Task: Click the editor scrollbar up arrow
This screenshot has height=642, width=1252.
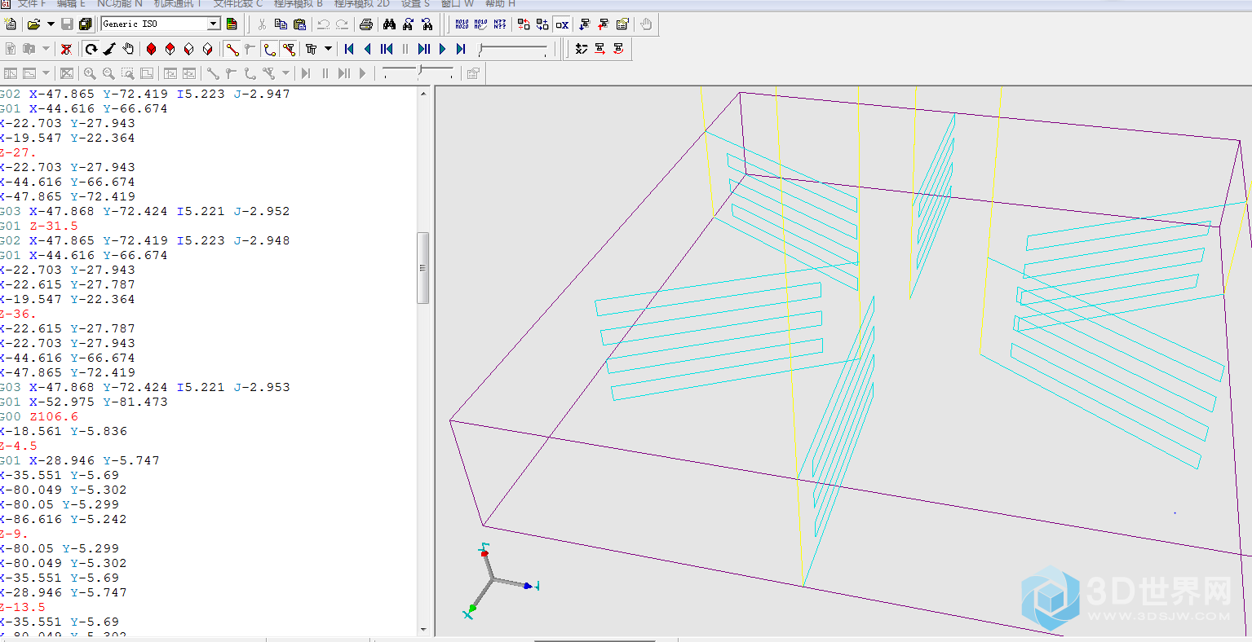Action: [422, 94]
